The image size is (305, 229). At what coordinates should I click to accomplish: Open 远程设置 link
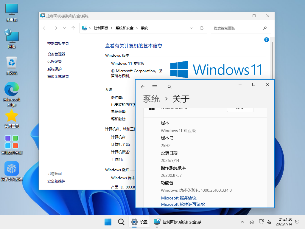tap(55, 61)
